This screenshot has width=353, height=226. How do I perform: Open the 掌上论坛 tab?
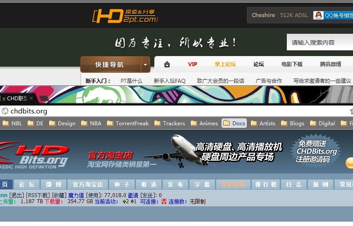tap(225, 64)
